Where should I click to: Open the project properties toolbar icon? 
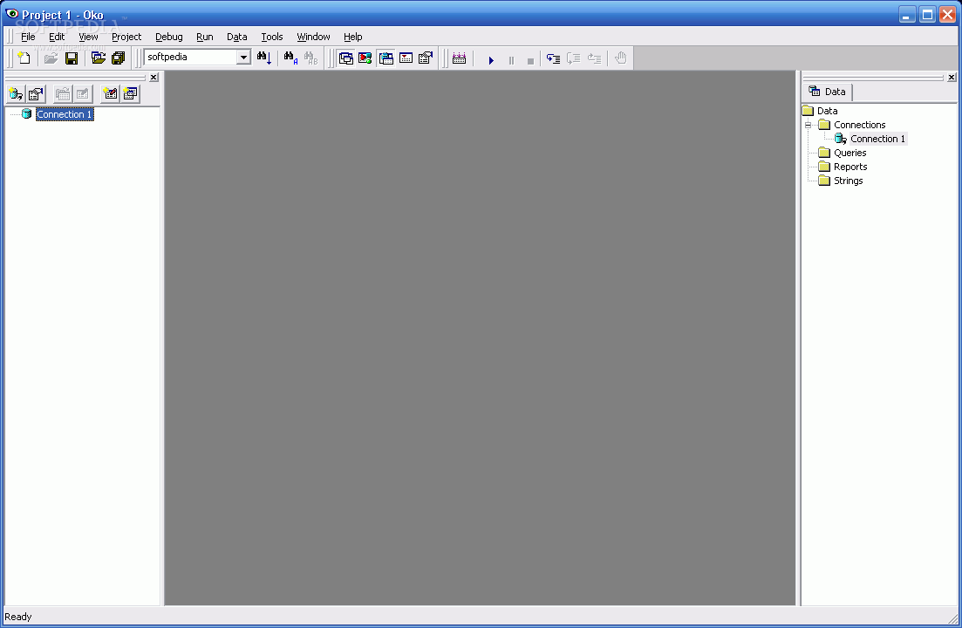426,58
